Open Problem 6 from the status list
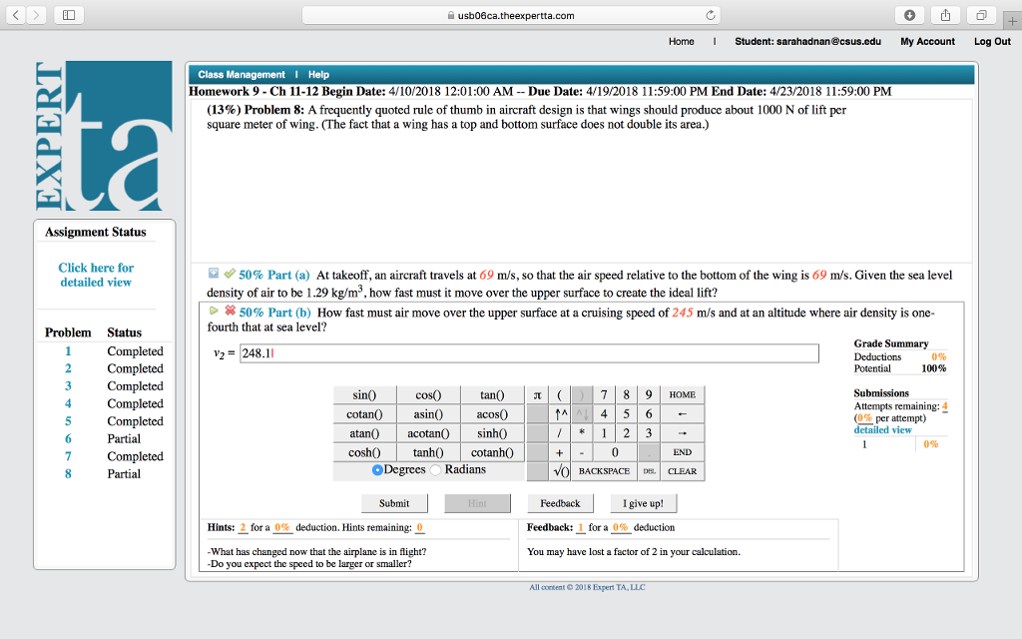This screenshot has height=639, width=1022. [68, 439]
